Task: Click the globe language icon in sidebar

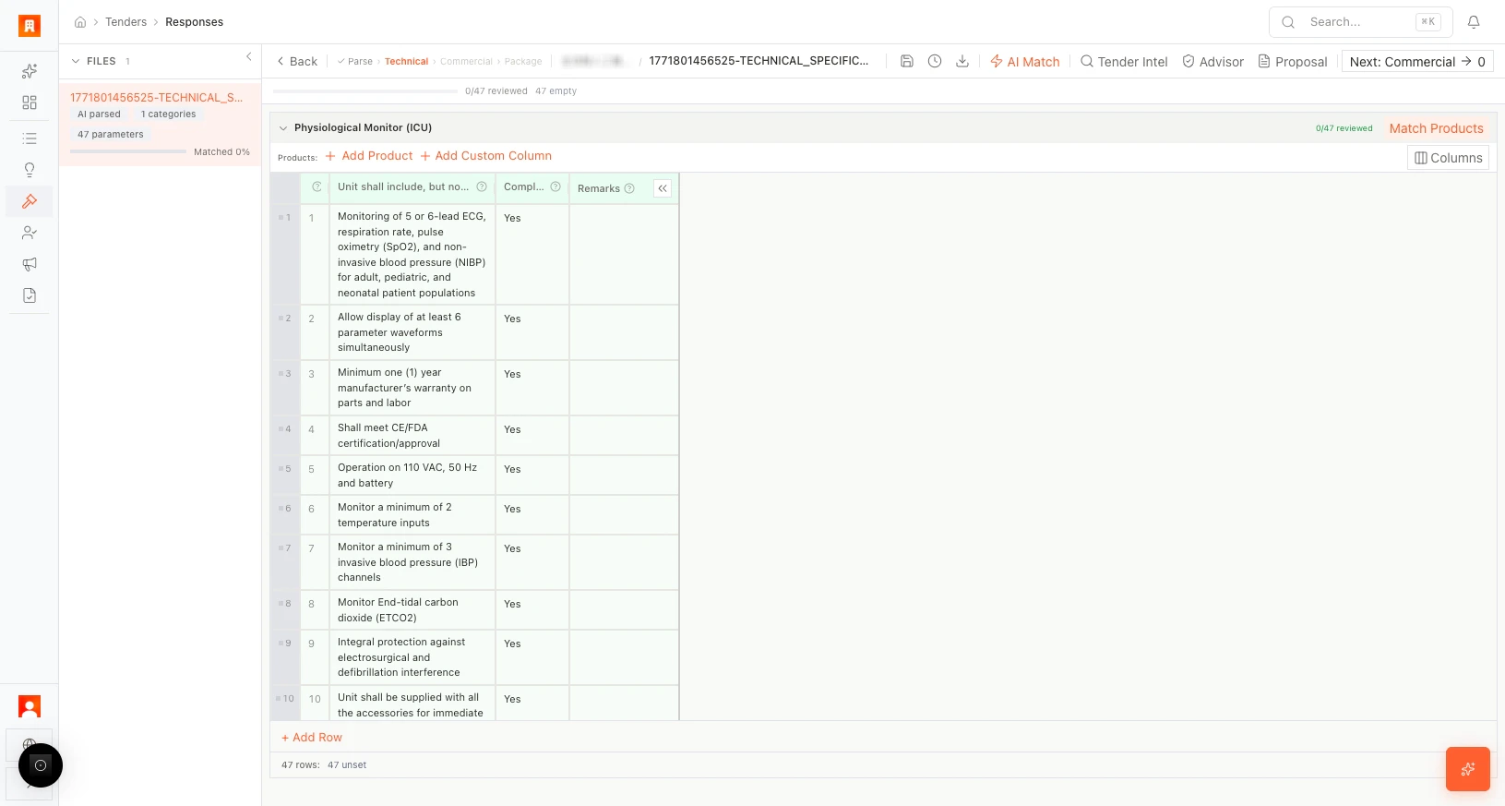Action: [x=30, y=744]
